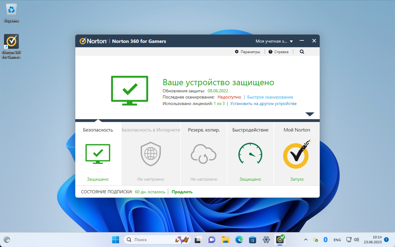The height and width of the screenshot is (247, 395).
Task: Click the taskbar Поиск search box
Action: click(157, 240)
